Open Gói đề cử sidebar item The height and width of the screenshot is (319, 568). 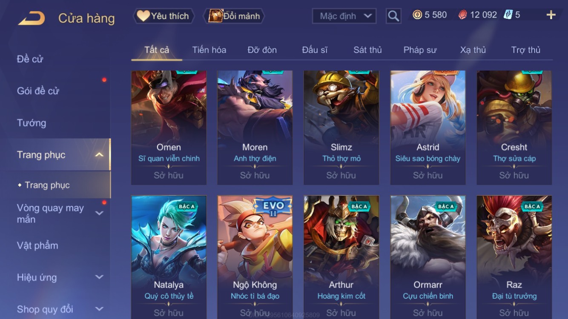pyautogui.click(x=38, y=91)
